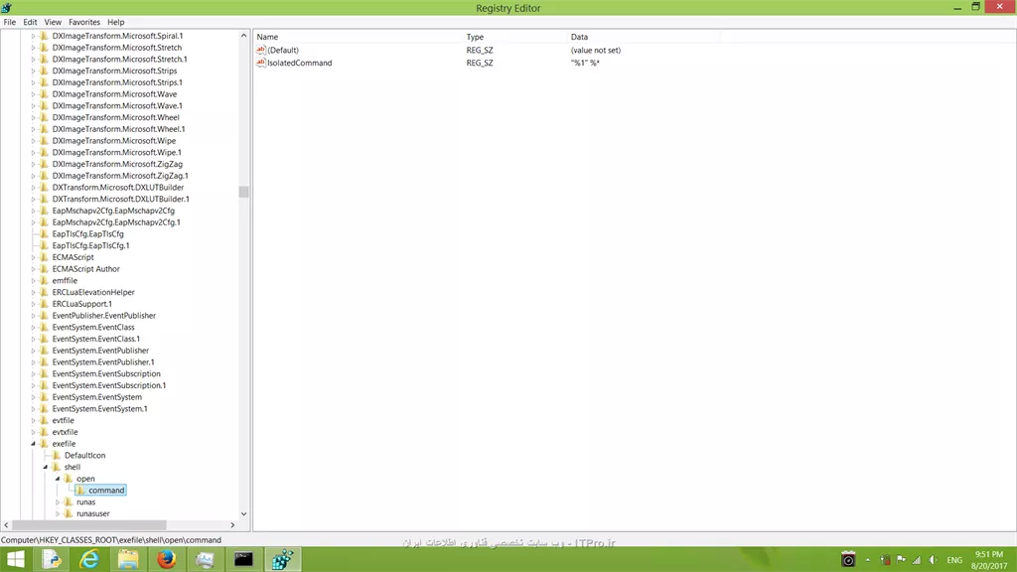The height and width of the screenshot is (572, 1017).
Task: Click the ENG language indicator
Action: tap(954, 560)
